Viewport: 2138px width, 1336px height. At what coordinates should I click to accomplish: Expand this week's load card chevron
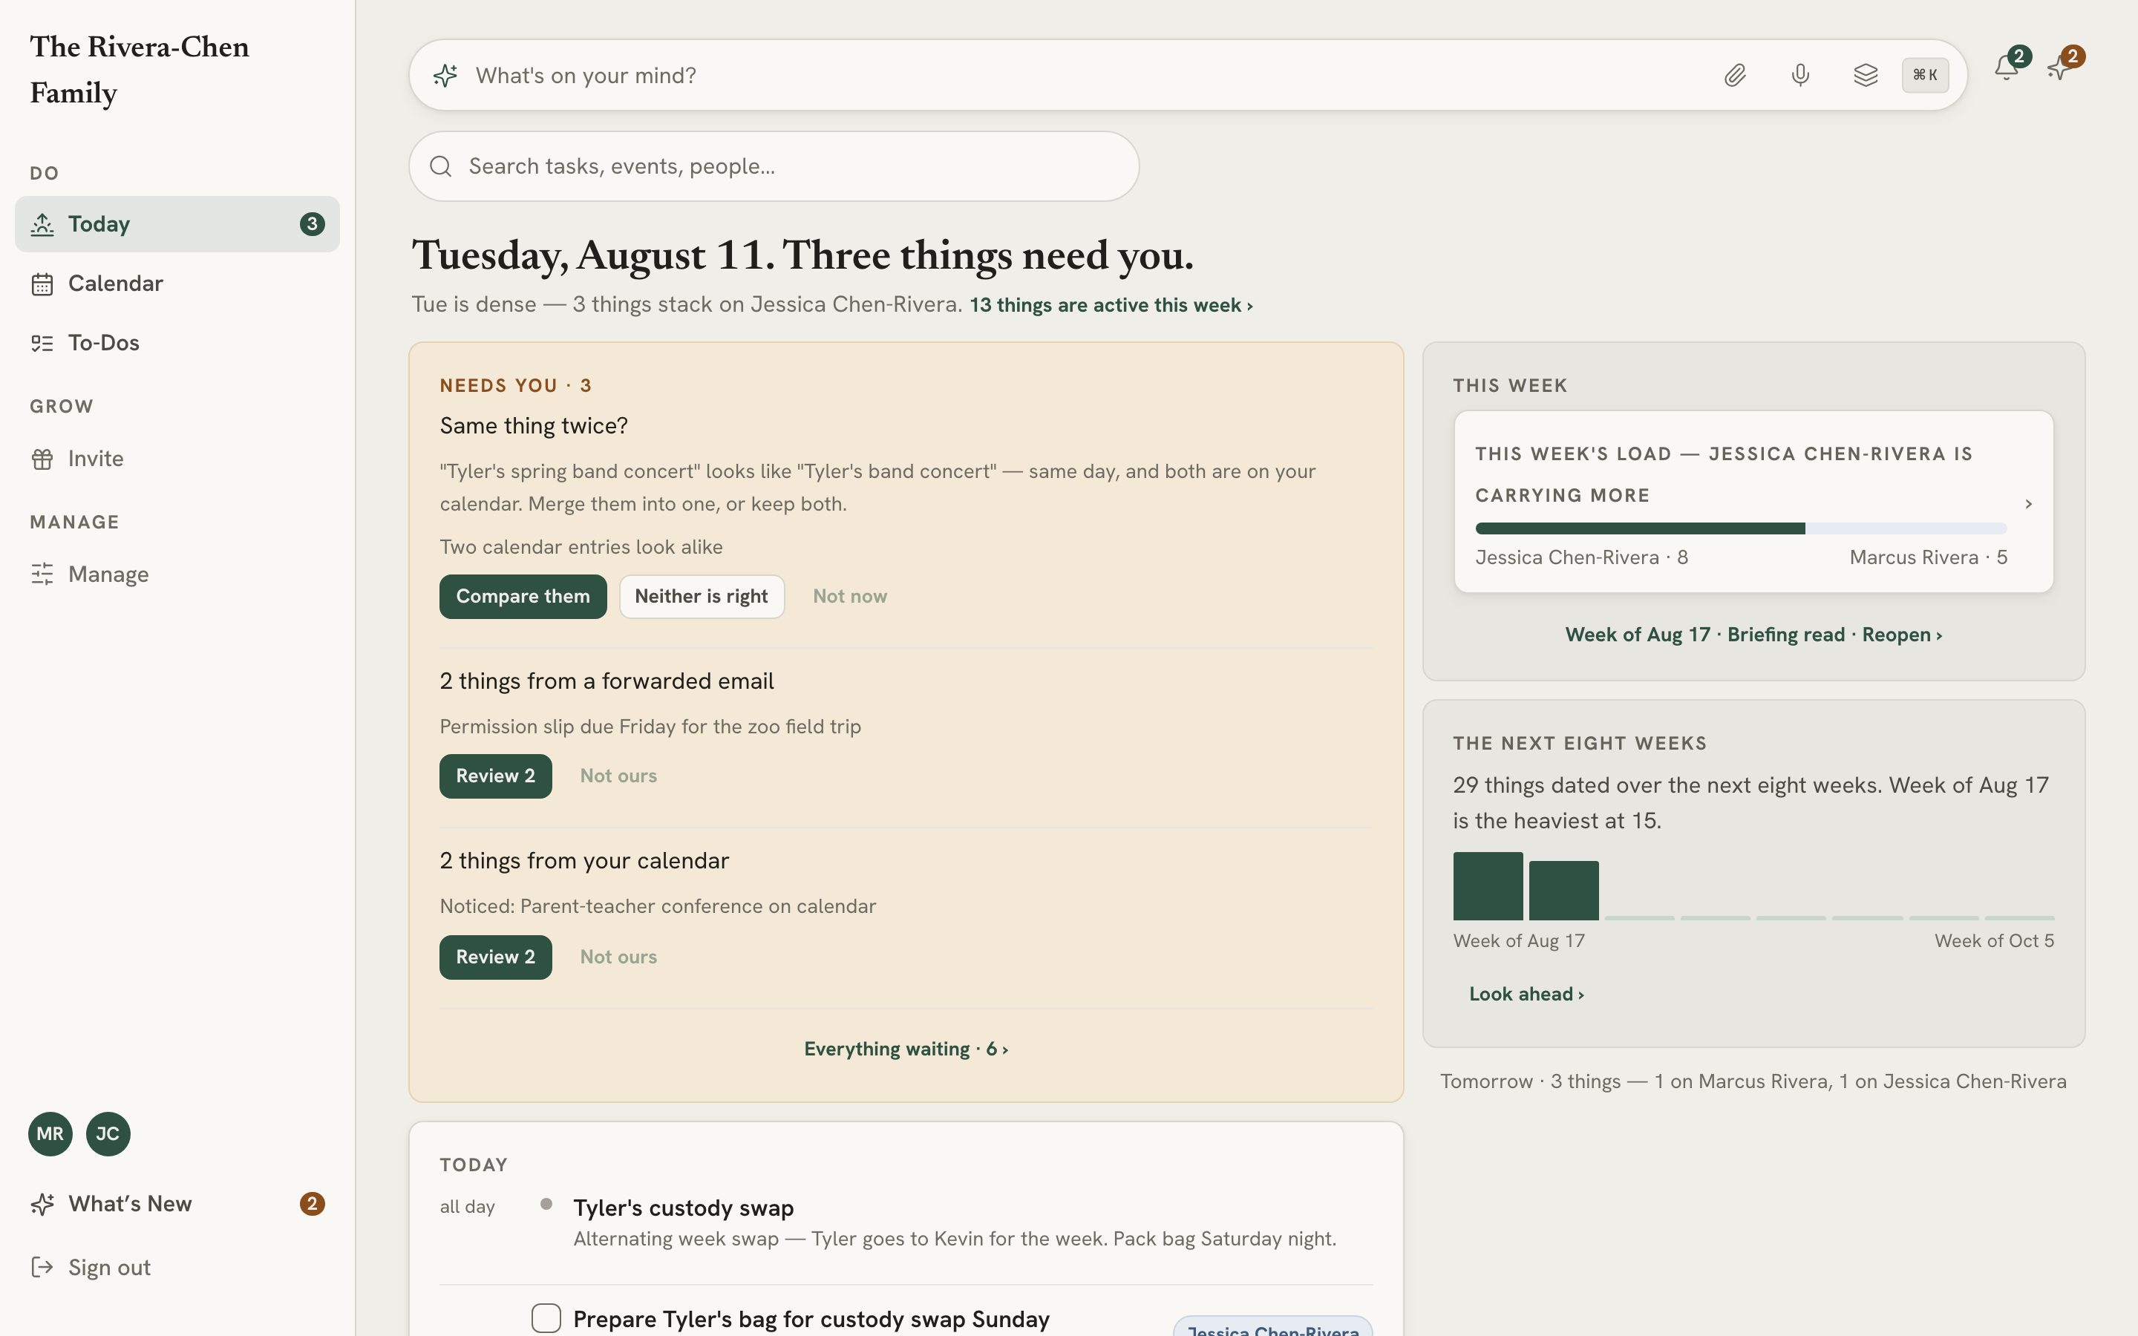(x=2028, y=504)
